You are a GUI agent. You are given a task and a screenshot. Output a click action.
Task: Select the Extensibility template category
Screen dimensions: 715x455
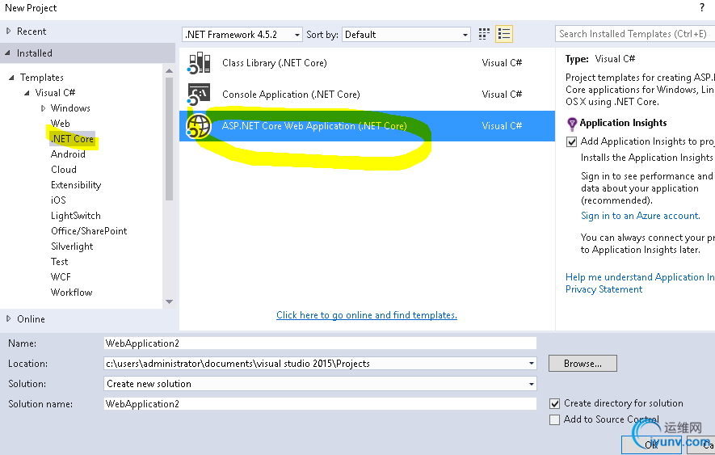(x=76, y=185)
